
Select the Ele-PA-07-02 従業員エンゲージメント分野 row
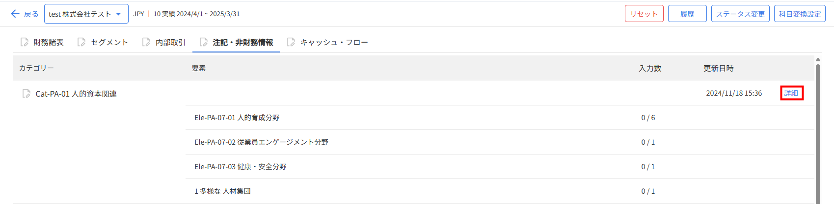tap(261, 142)
